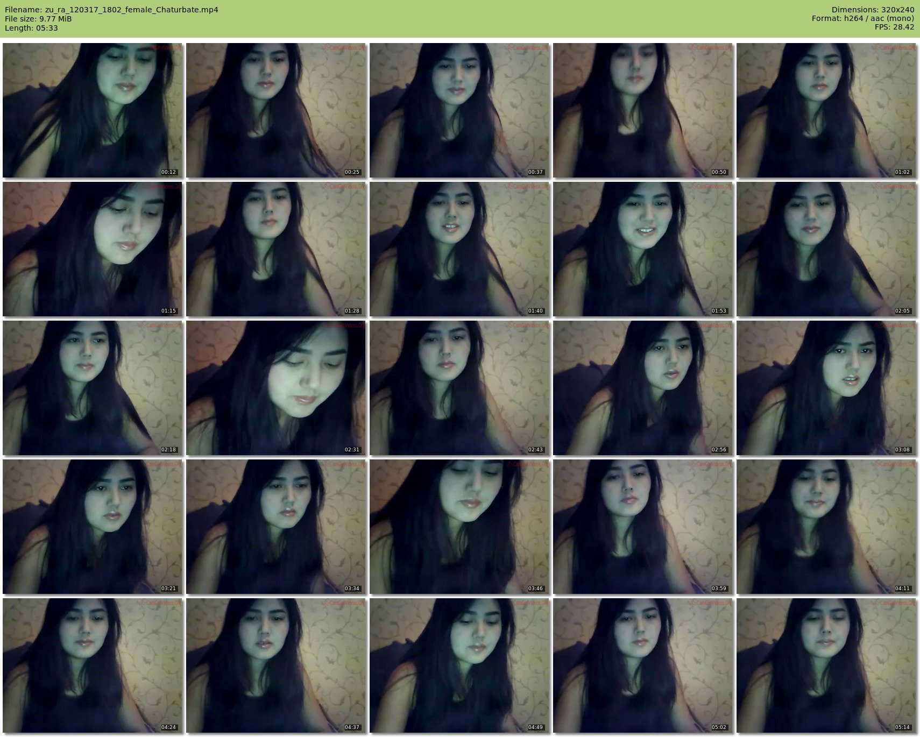Select the frame marked 02:18
The width and height of the screenshot is (920, 737).
pos(93,388)
